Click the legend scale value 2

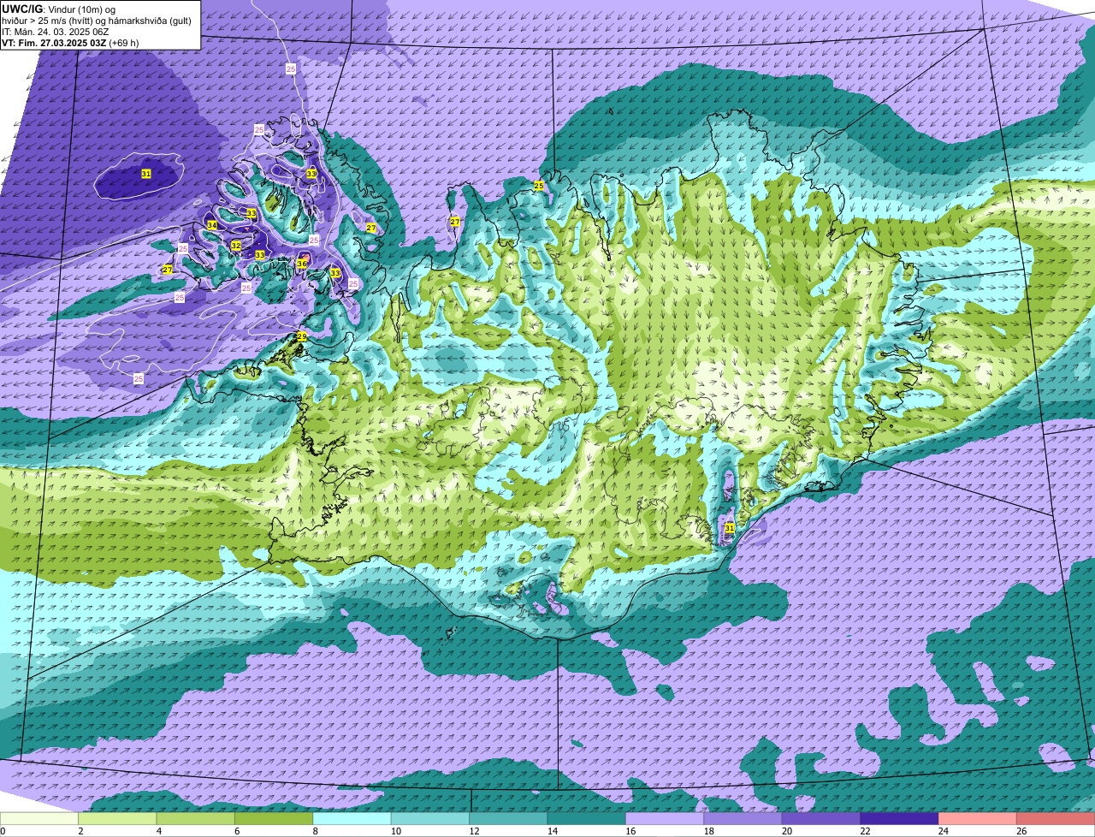tap(80, 831)
